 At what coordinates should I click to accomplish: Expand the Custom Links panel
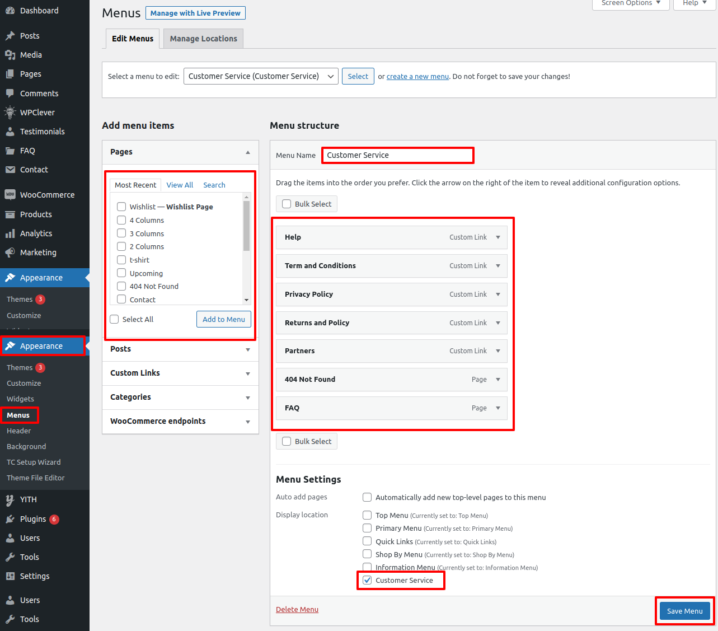click(180, 373)
